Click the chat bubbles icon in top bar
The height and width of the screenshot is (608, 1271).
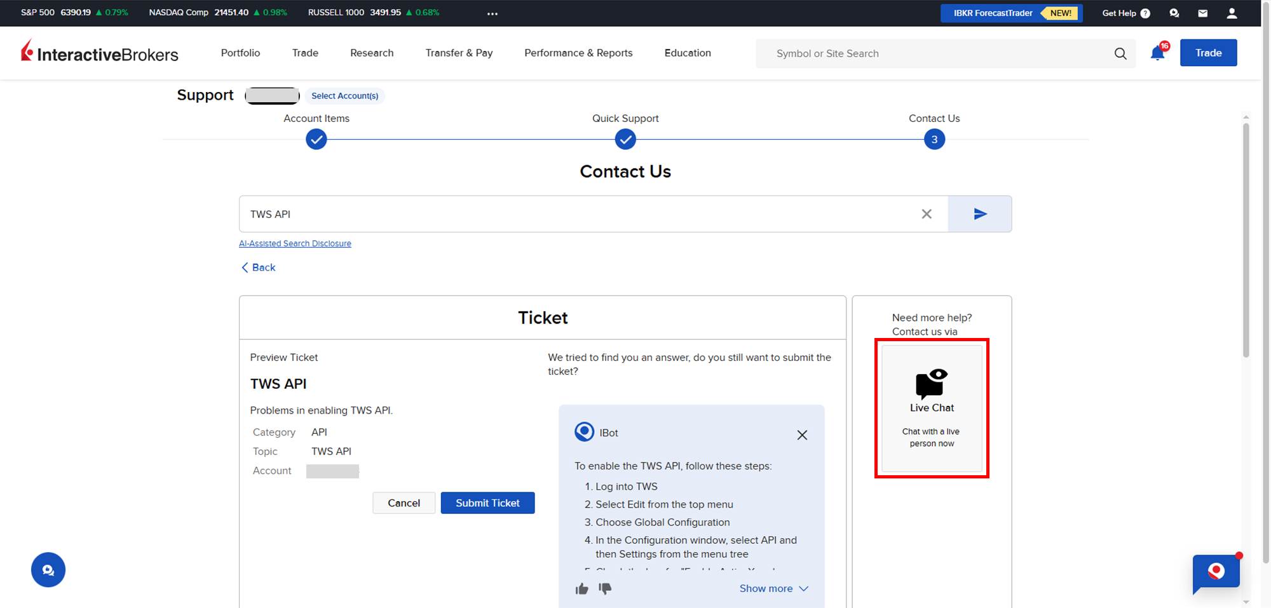pos(1174,13)
